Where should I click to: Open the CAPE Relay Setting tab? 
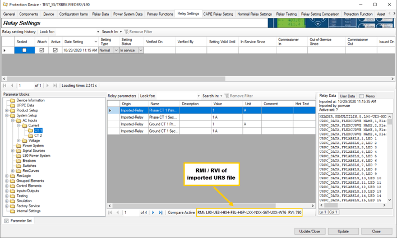pos(218,14)
